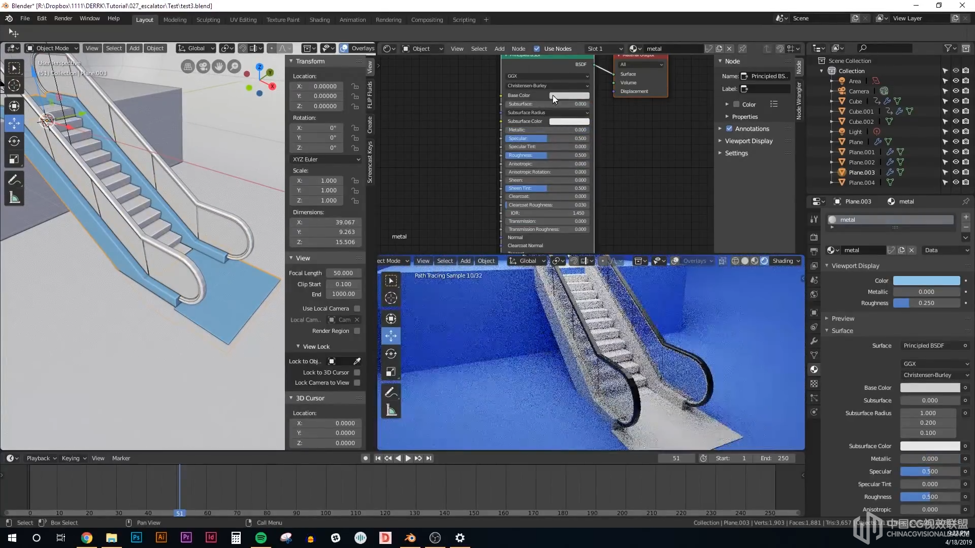Viewport: 975px width, 548px height.
Task: Hide the Light object via eye icon
Action: click(956, 132)
